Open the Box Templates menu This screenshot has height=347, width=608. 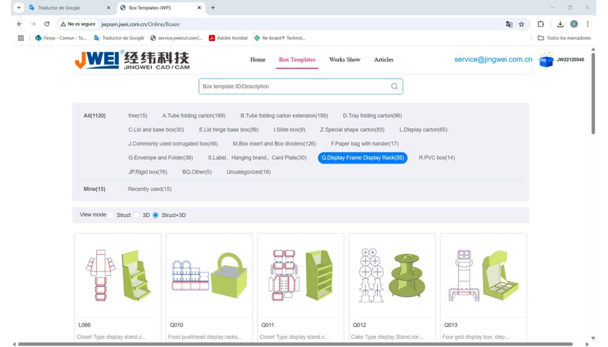click(x=297, y=59)
